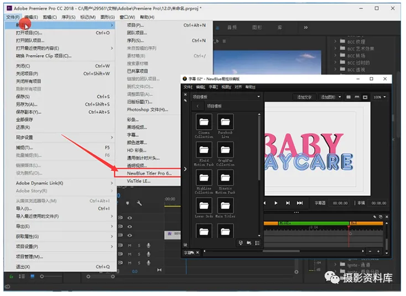This screenshot has width=406, height=296.
Task: Expand the BCC 纹理 effects folder
Action: point(335,41)
